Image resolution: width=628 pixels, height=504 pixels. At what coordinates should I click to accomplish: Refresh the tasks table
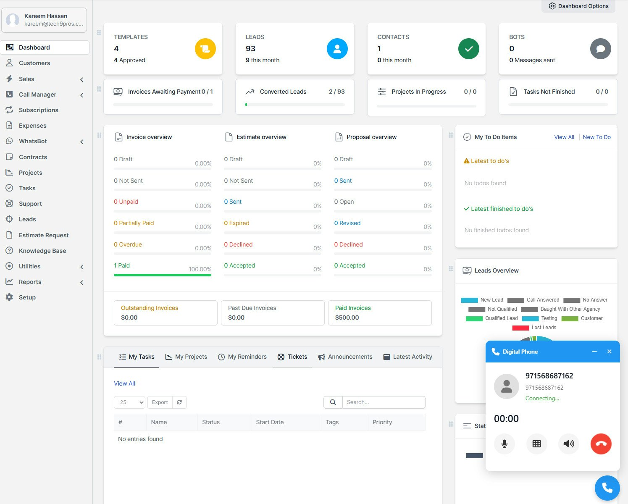(179, 402)
